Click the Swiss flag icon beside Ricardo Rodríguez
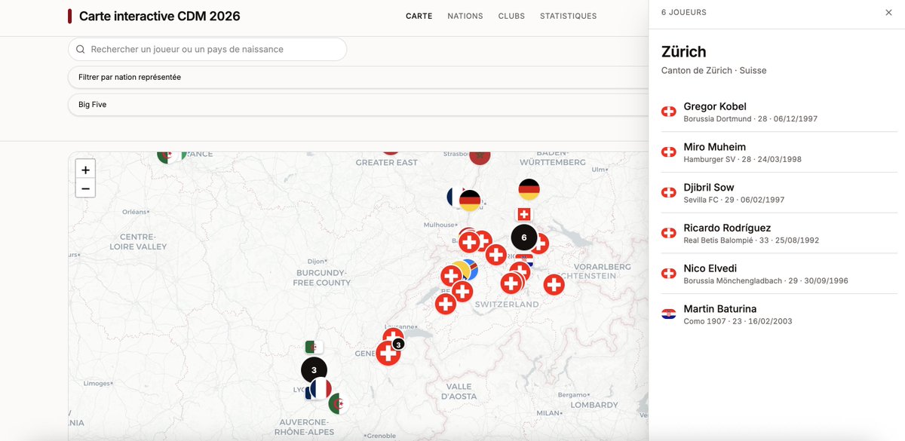Image resolution: width=905 pixels, height=441 pixels. (x=668, y=233)
